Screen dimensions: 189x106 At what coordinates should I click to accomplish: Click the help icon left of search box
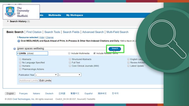[15, 49]
